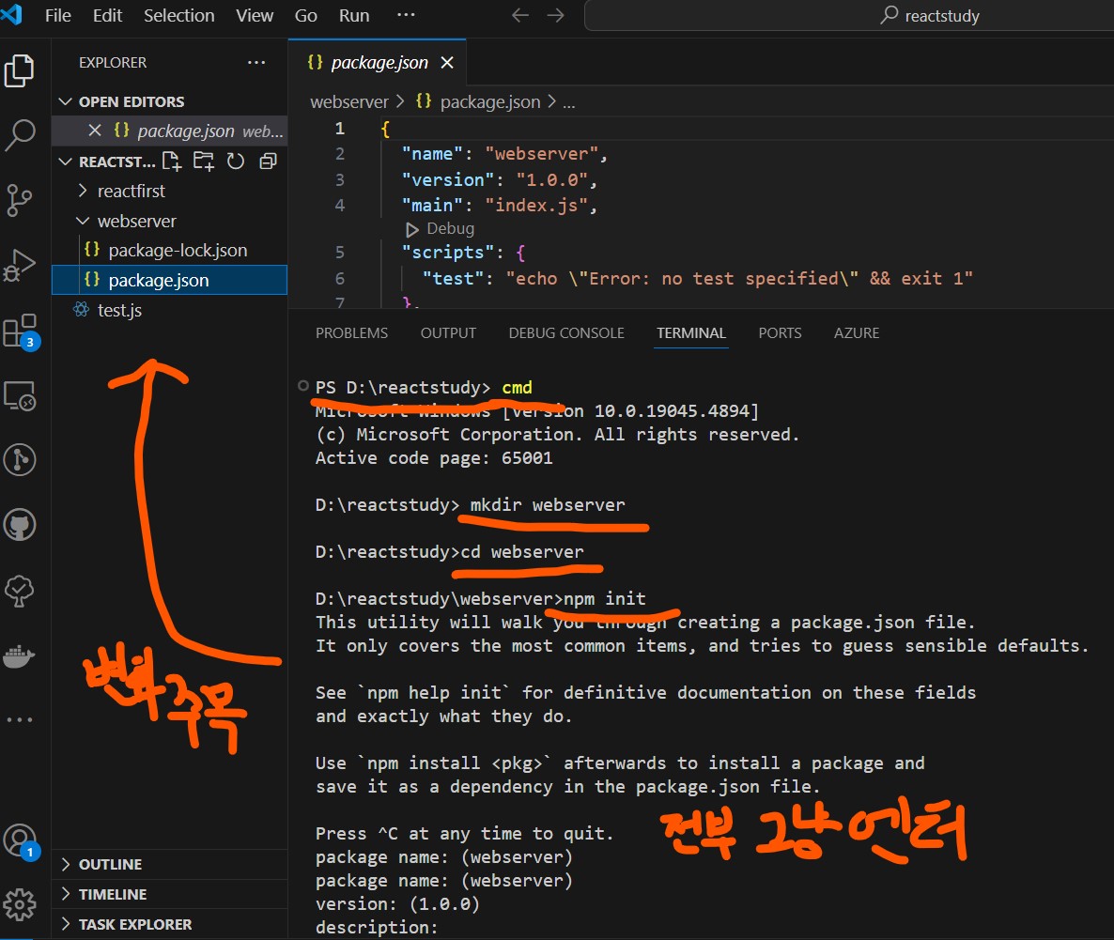Click editor line number 1
Image resolution: width=1114 pixels, height=940 pixels.
340,129
